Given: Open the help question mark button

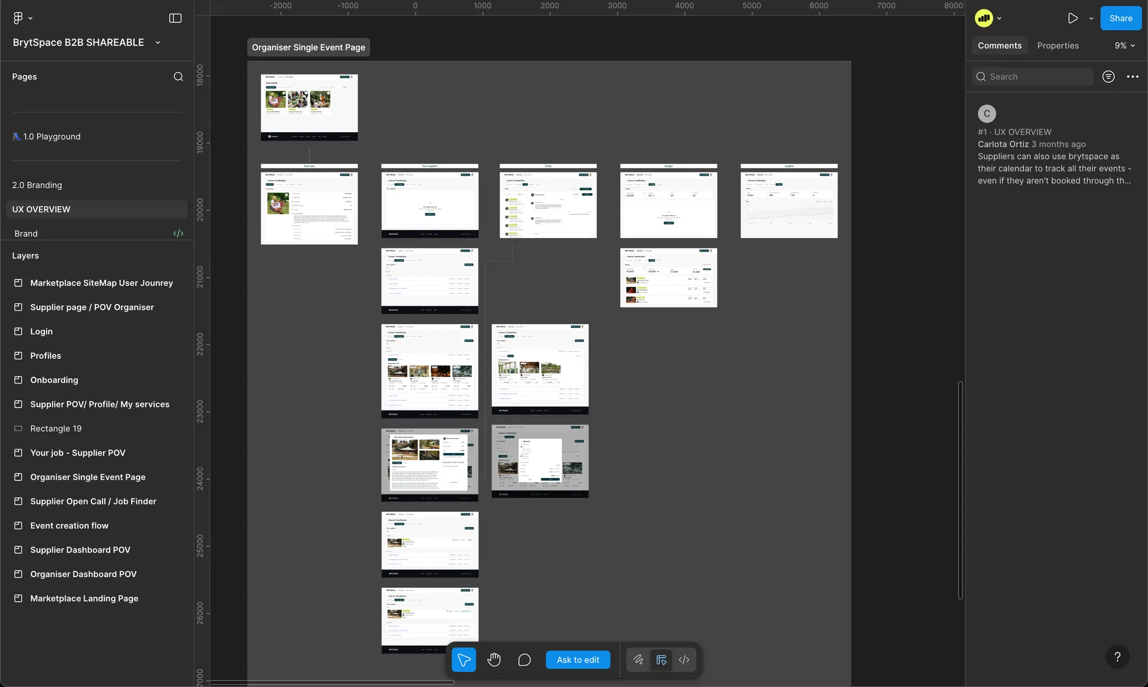Looking at the screenshot, I should coord(1117,657).
